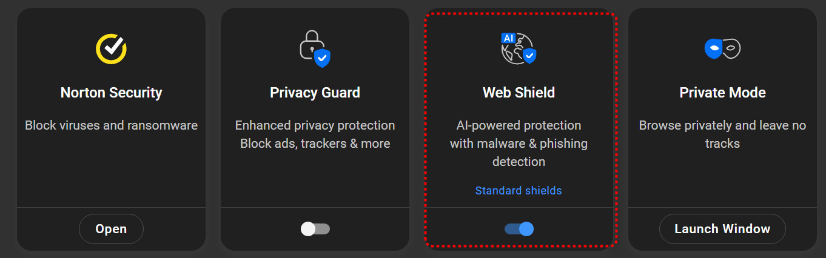Click the blue AI badge on Web Shield
Viewport: 826px width, 258px height.
[508, 38]
